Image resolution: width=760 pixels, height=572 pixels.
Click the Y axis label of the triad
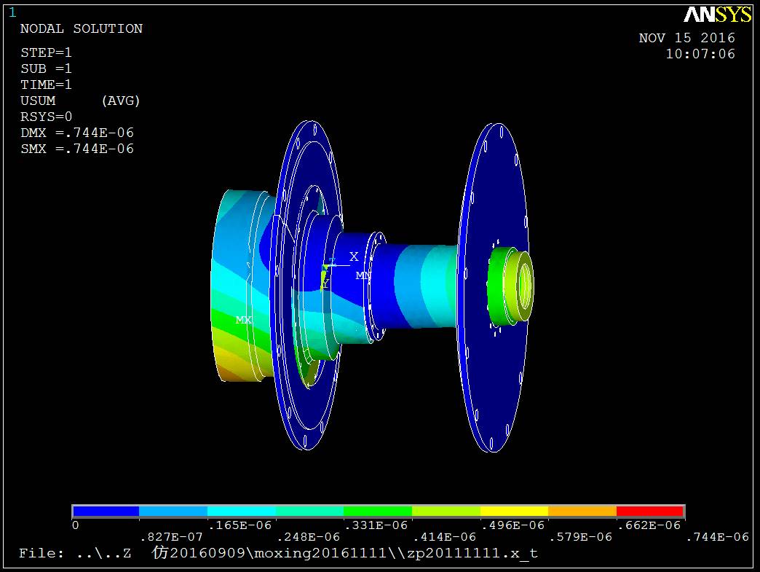click(325, 283)
